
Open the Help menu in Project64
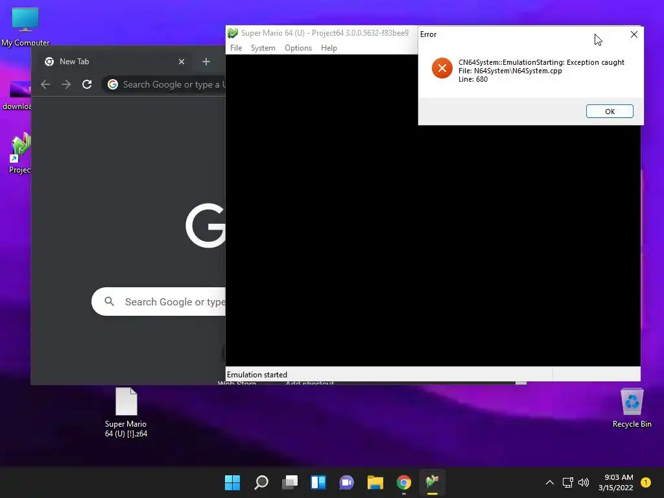(x=329, y=48)
